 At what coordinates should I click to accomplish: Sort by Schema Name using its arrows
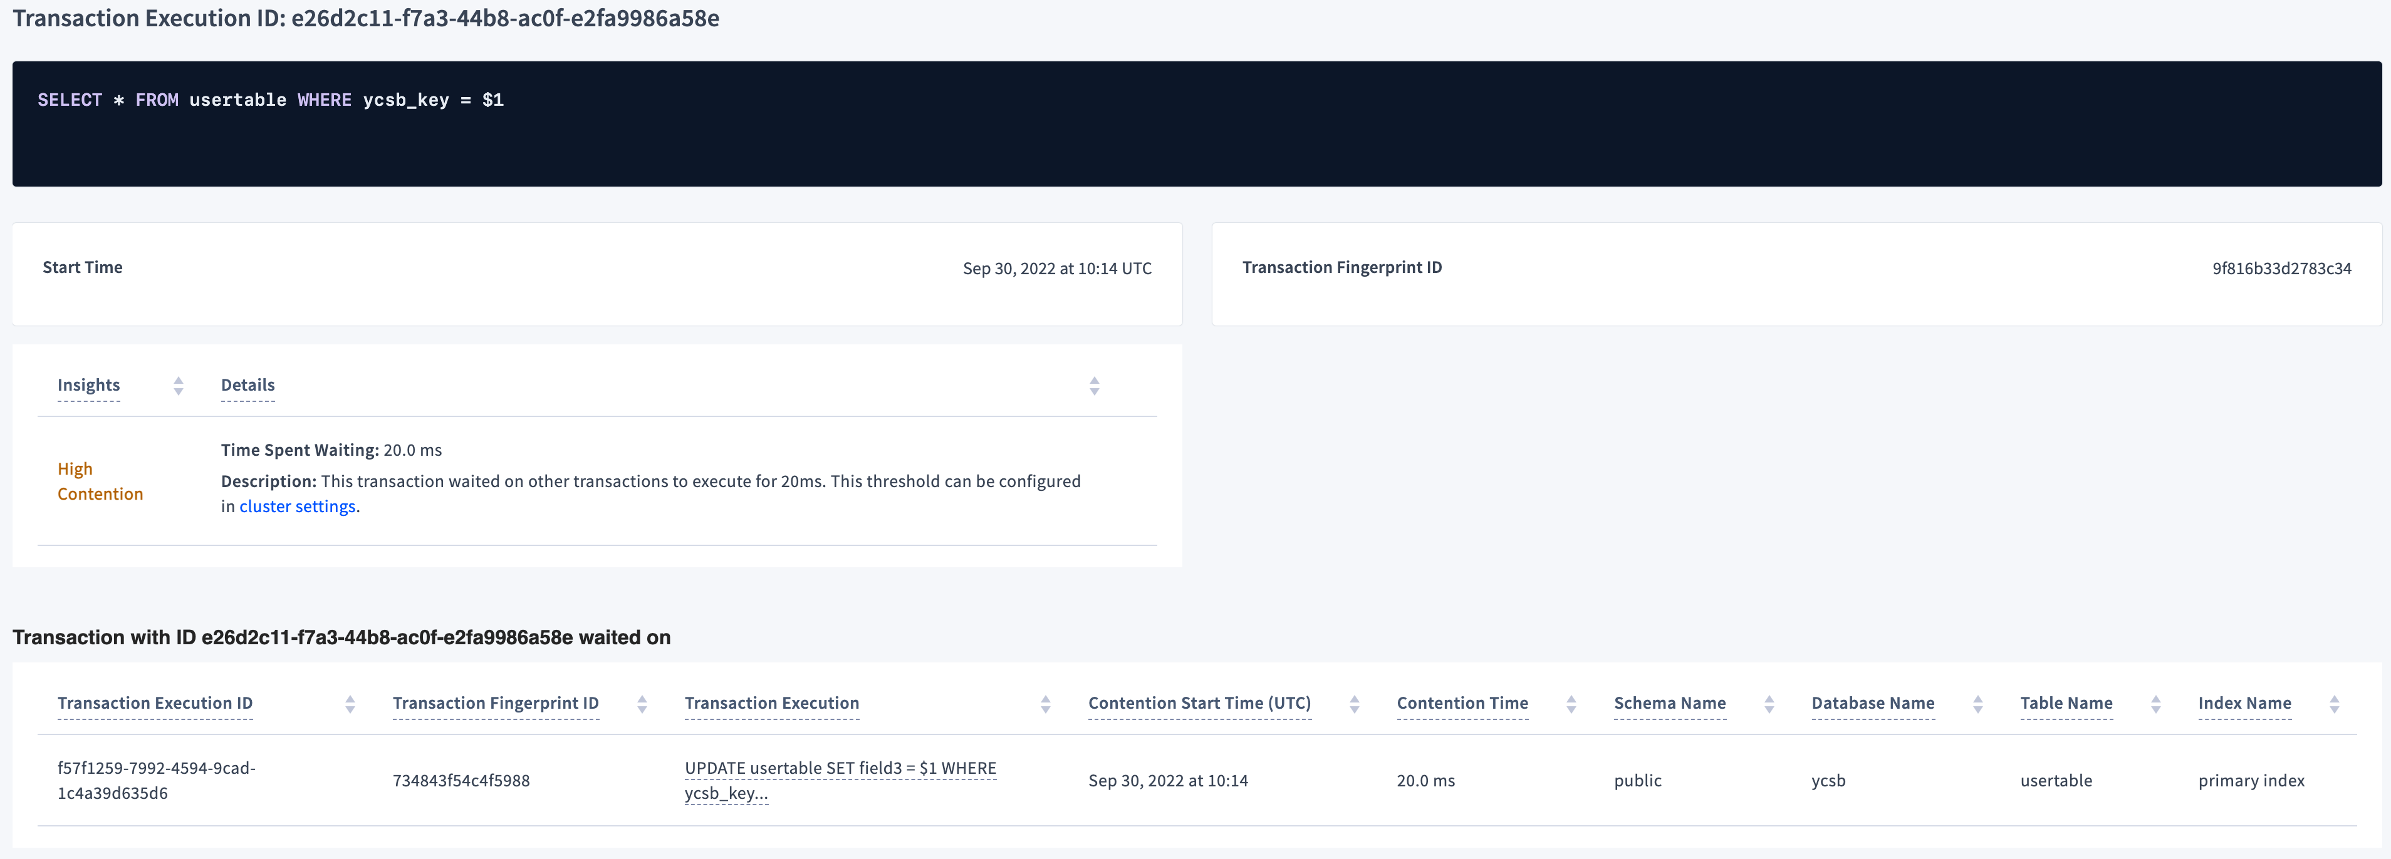click(1770, 704)
